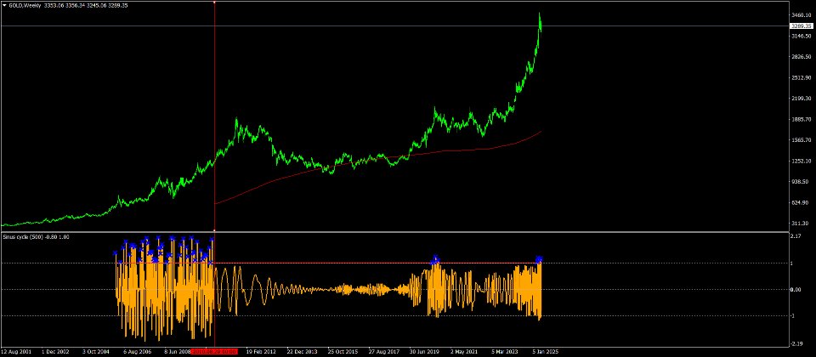Click the 3460.10 price scale label
This screenshot has height=357, width=816.
[x=802, y=15]
